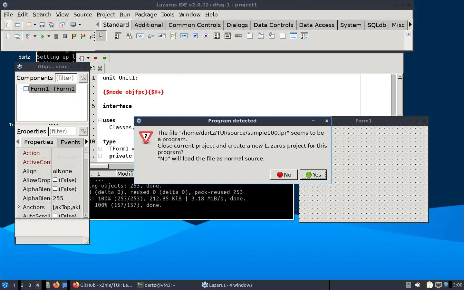Select the TLabel 'Abc' component icon
This screenshot has height=290, width=464.
pyautogui.click(x=151, y=36)
